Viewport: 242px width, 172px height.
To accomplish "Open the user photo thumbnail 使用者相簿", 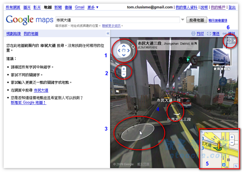I will tap(221, 57).
